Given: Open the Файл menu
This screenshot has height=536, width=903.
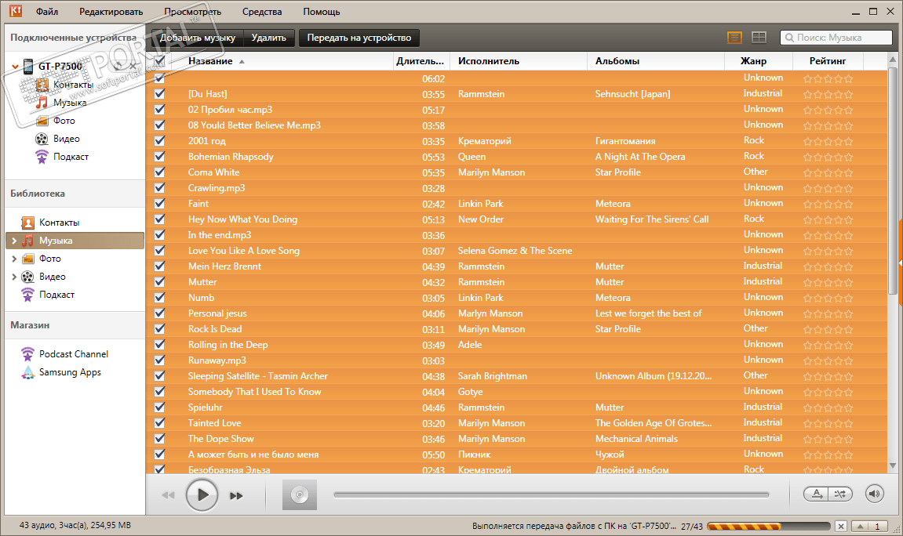Looking at the screenshot, I should click(46, 12).
